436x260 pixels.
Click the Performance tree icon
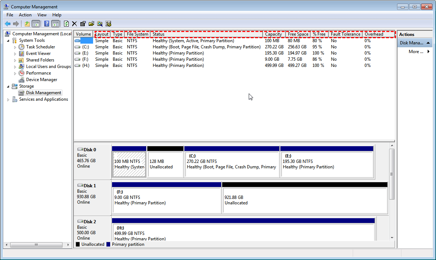point(21,73)
